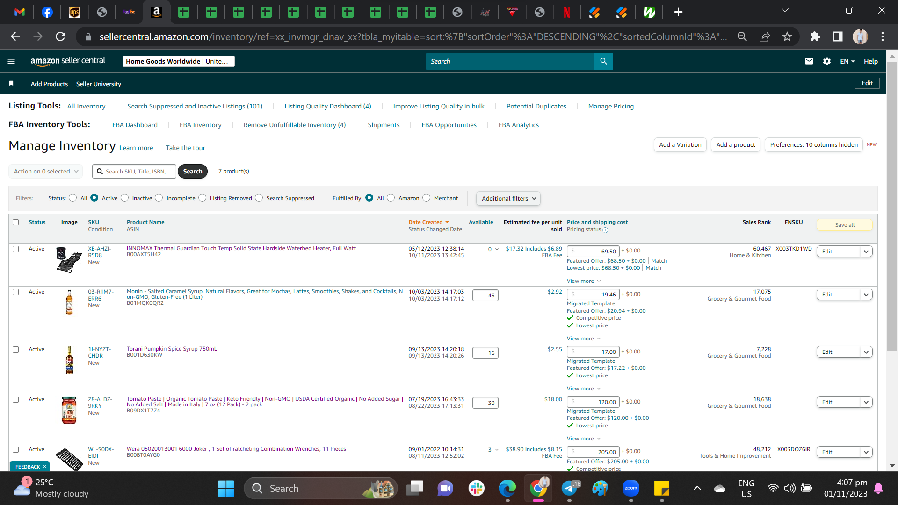The image size is (898, 505).
Task: Toggle the browser side panel icon
Action: point(838,36)
